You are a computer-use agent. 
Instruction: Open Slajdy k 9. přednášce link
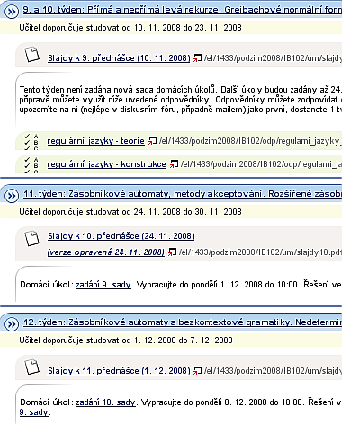click(x=119, y=58)
